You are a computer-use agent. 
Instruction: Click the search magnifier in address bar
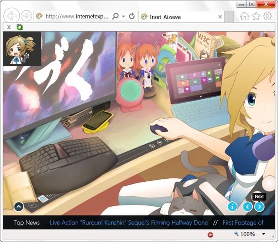115,16
